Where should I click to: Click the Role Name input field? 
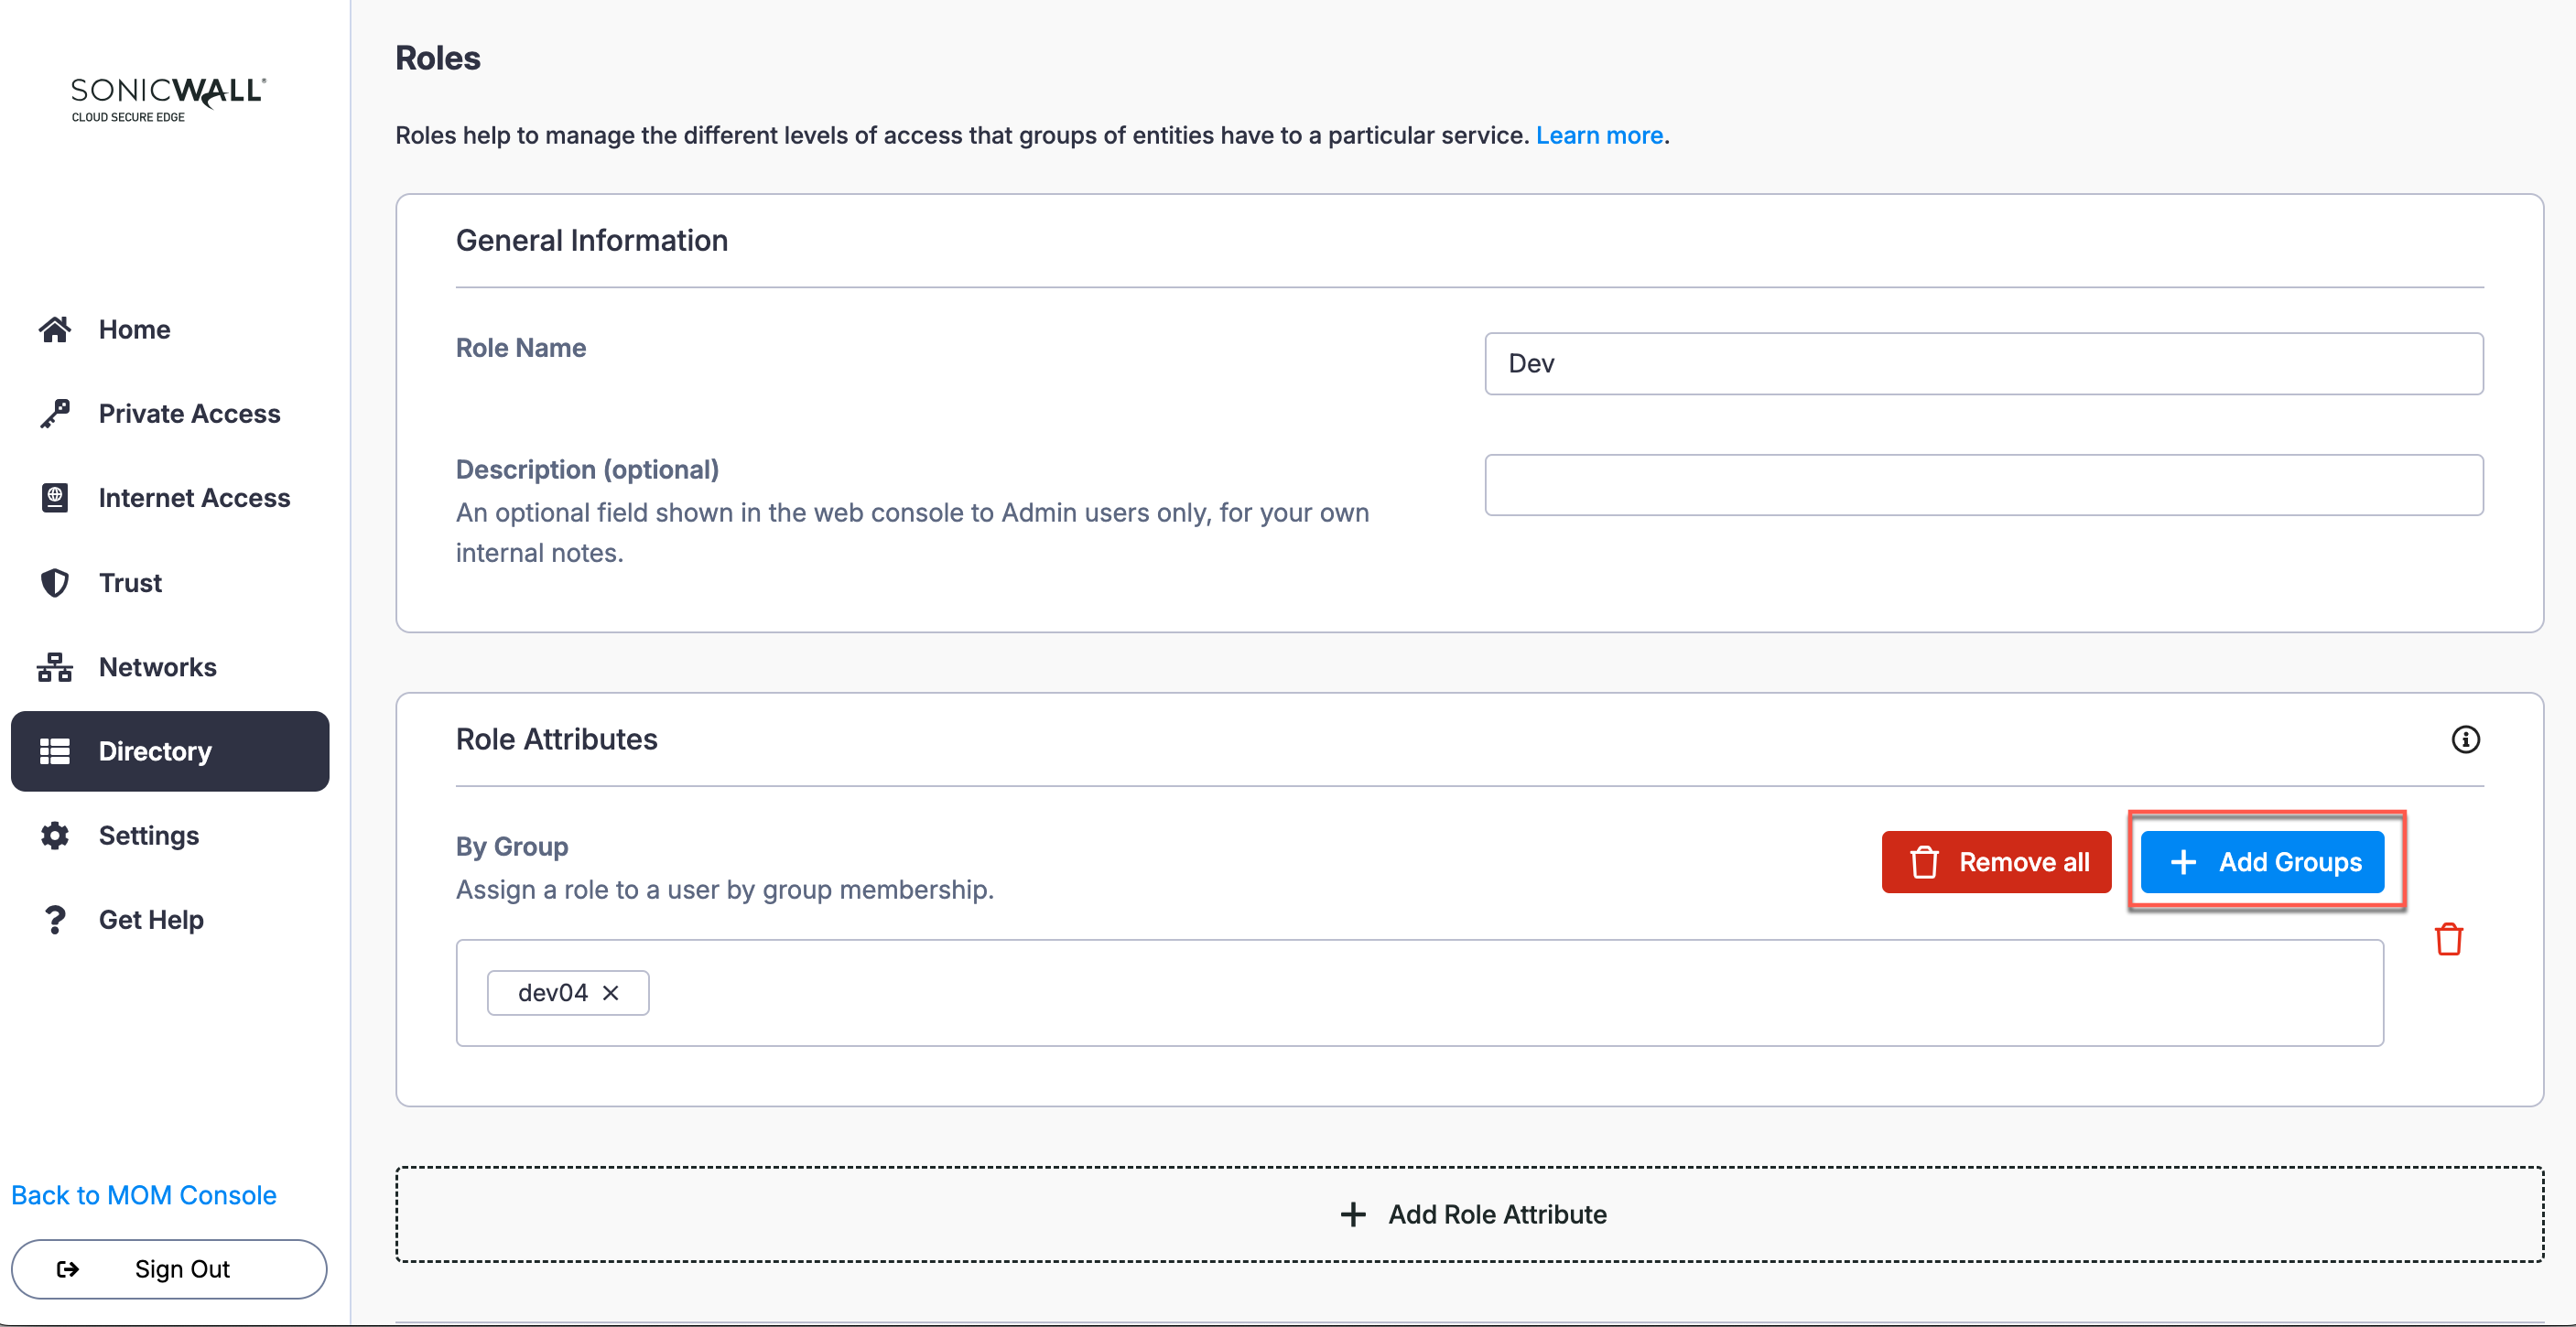point(1983,363)
